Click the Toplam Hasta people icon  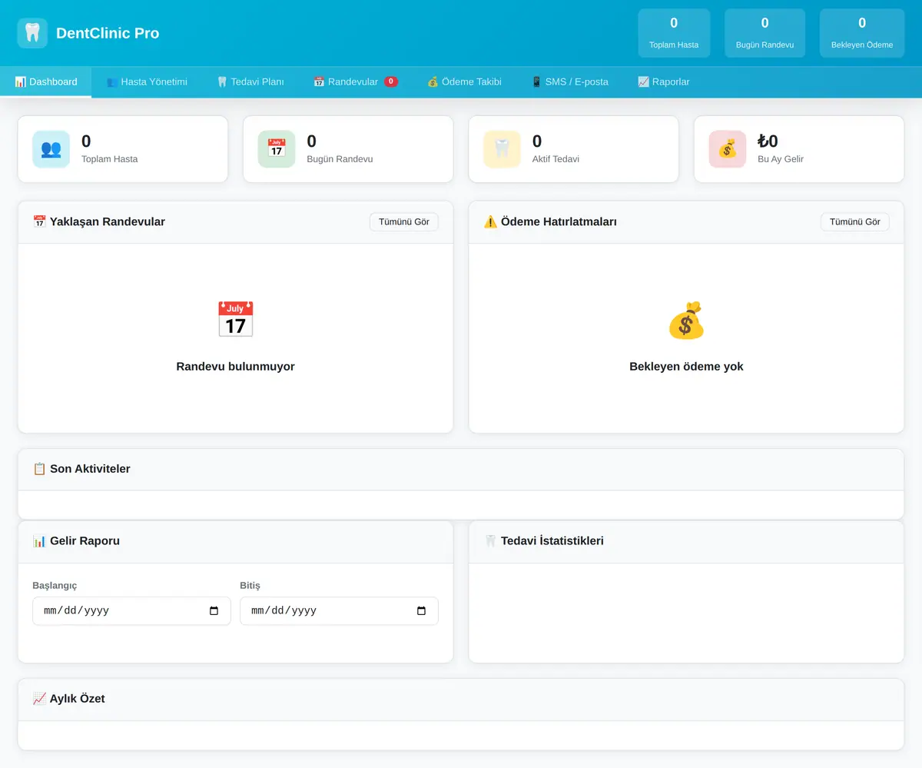pyautogui.click(x=51, y=149)
